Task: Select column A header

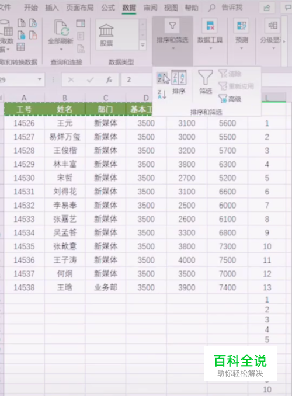Action: click(24, 98)
